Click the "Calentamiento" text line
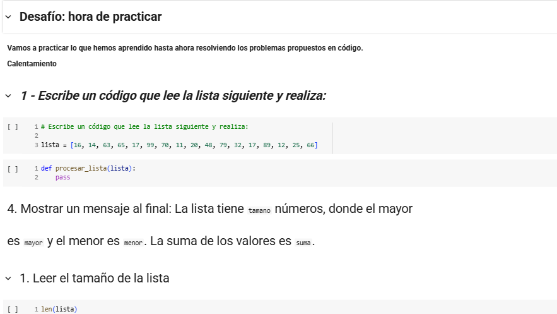The image size is (557, 314). (x=32, y=64)
